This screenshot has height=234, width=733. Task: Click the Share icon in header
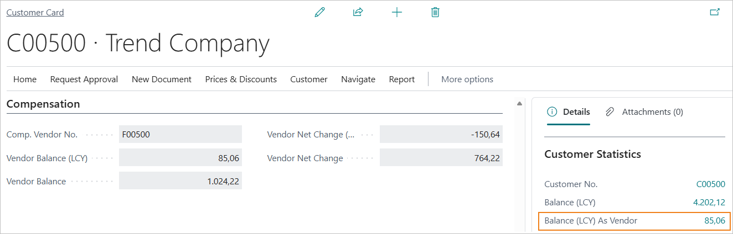pos(358,12)
